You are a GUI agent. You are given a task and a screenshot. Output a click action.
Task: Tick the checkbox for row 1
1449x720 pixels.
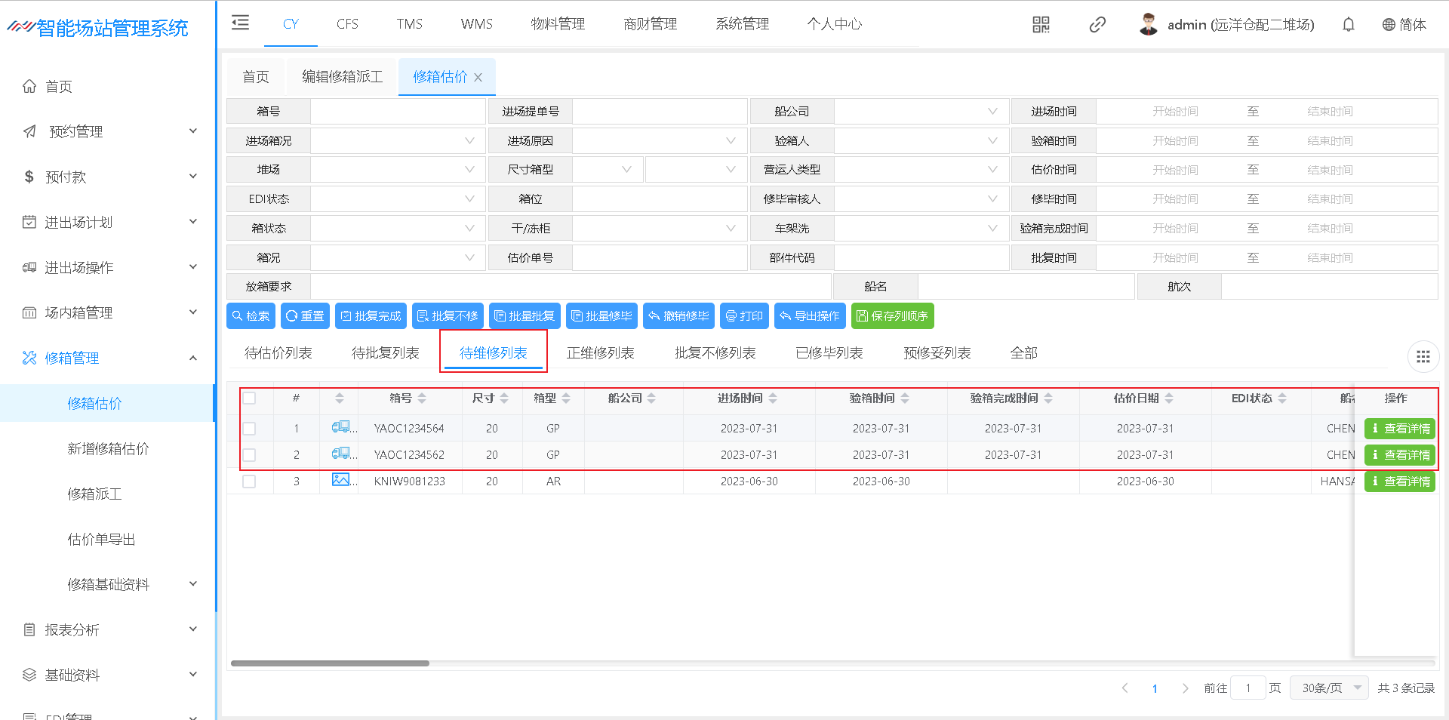click(x=249, y=429)
